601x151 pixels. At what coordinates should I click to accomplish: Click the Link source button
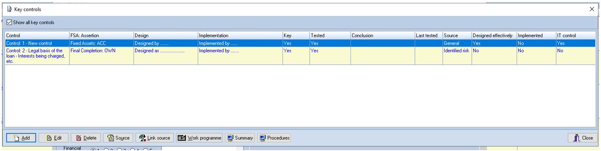click(x=154, y=138)
